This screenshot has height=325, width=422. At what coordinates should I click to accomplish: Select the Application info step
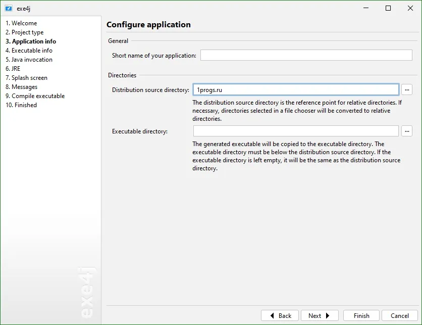point(31,41)
